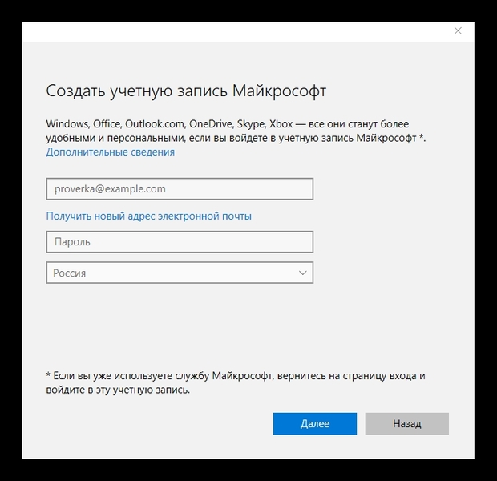The height and width of the screenshot is (481, 497).
Task: Open the Россия country dropdown
Action: coord(180,273)
